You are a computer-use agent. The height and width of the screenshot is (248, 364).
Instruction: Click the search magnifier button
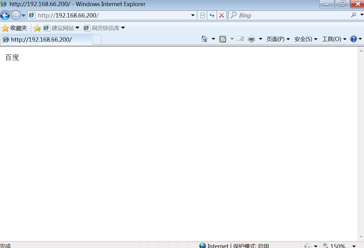tap(354, 15)
